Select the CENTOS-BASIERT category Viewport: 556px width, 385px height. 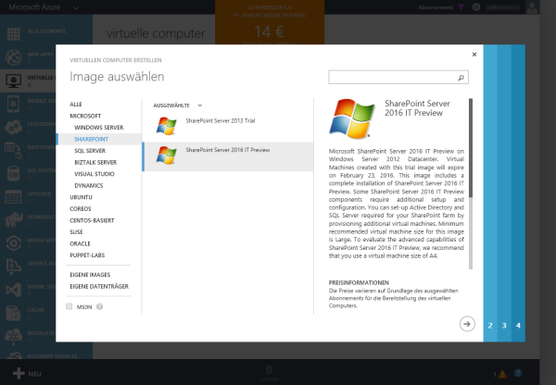point(92,220)
